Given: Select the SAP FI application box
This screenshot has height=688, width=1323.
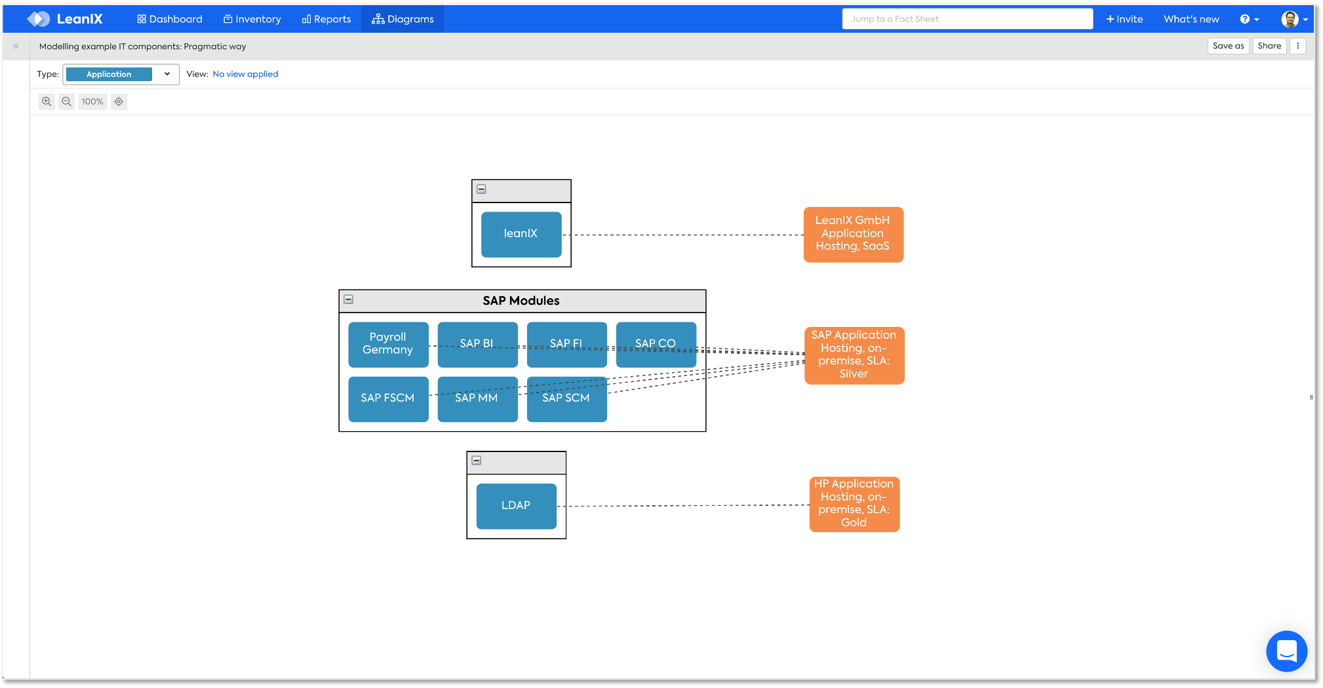Looking at the screenshot, I should 566,344.
